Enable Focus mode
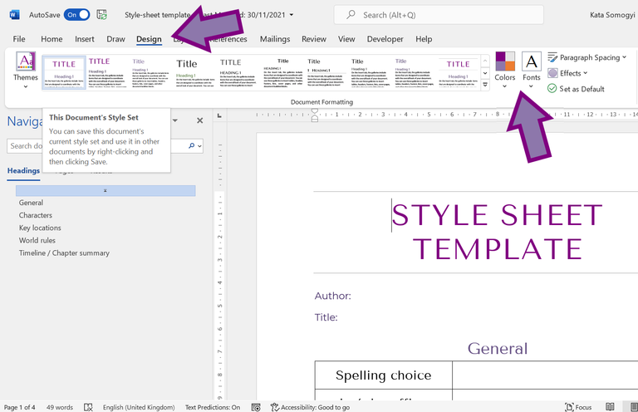Image resolution: width=638 pixels, height=412 pixels. [x=578, y=407]
